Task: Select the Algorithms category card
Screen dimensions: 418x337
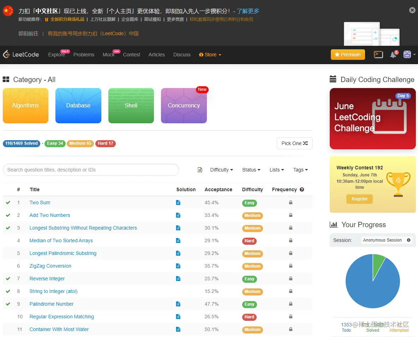Action: coord(25,106)
